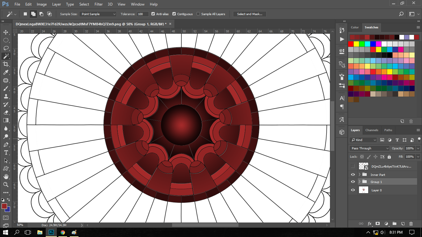
Task: Select the Gradient tool
Action: [6, 120]
